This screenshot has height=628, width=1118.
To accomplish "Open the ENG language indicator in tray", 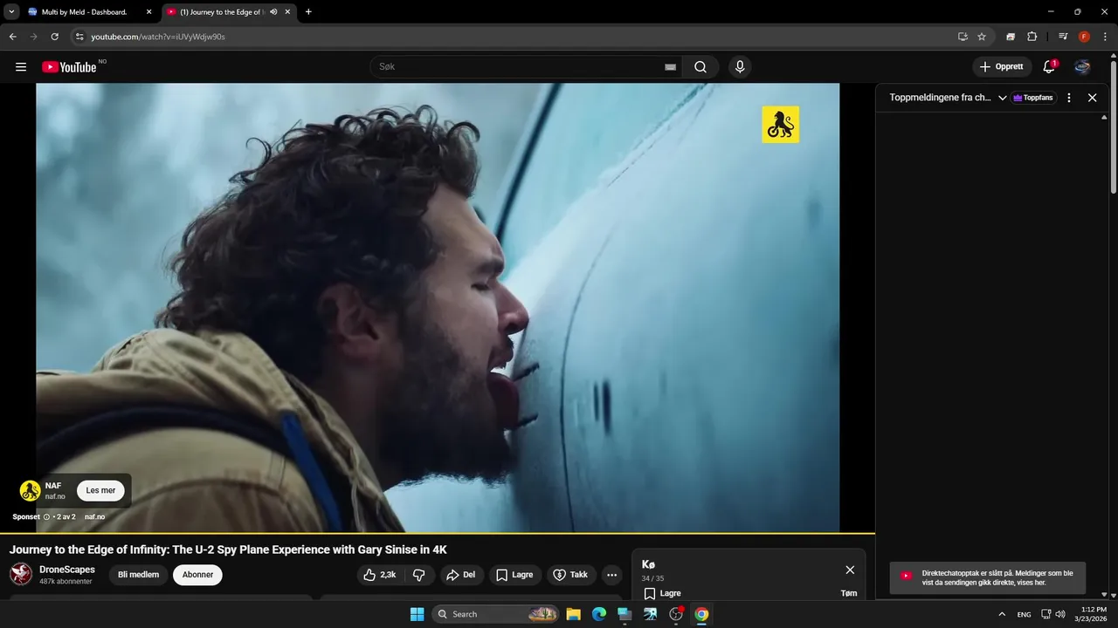I will [x=1024, y=614].
